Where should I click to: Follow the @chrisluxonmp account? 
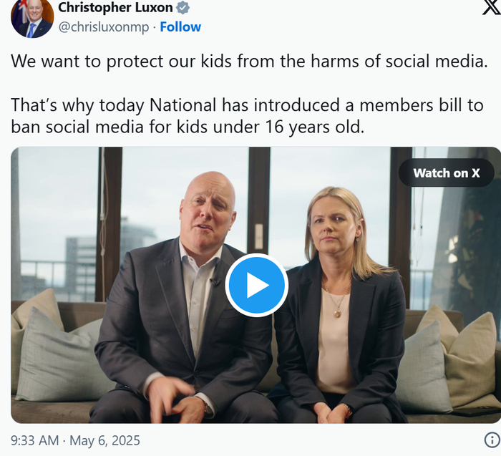click(x=180, y=27)
